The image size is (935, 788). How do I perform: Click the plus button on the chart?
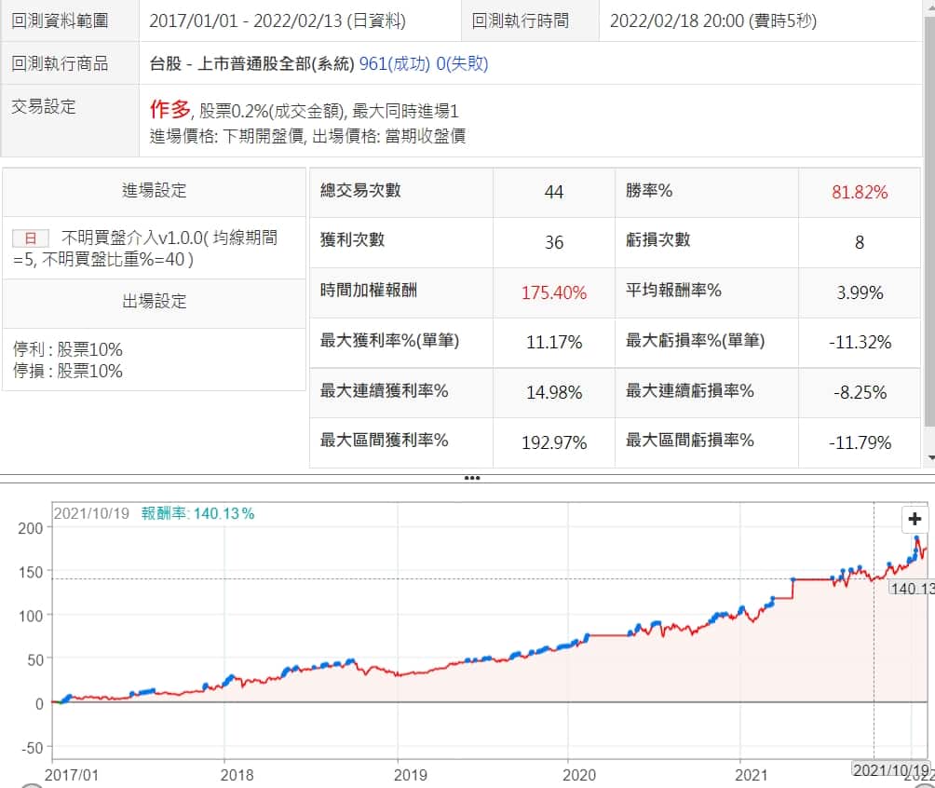915,520
